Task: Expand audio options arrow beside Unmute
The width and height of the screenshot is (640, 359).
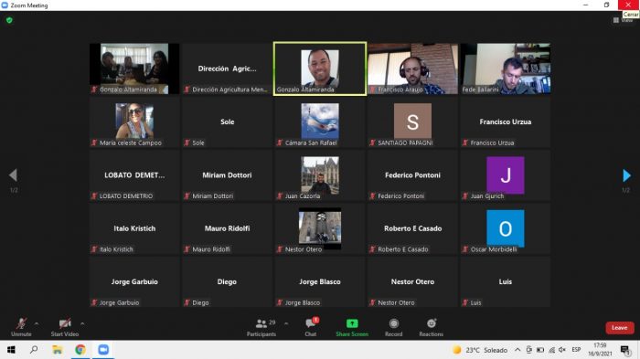Action: tap(37, 323)
